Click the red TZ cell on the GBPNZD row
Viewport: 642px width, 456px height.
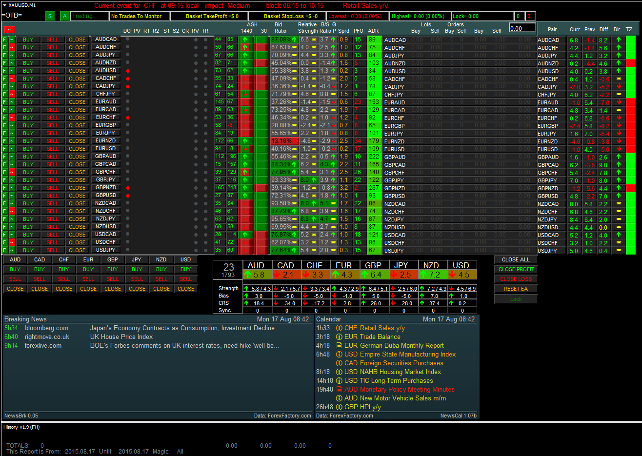(x=631, y=188)
